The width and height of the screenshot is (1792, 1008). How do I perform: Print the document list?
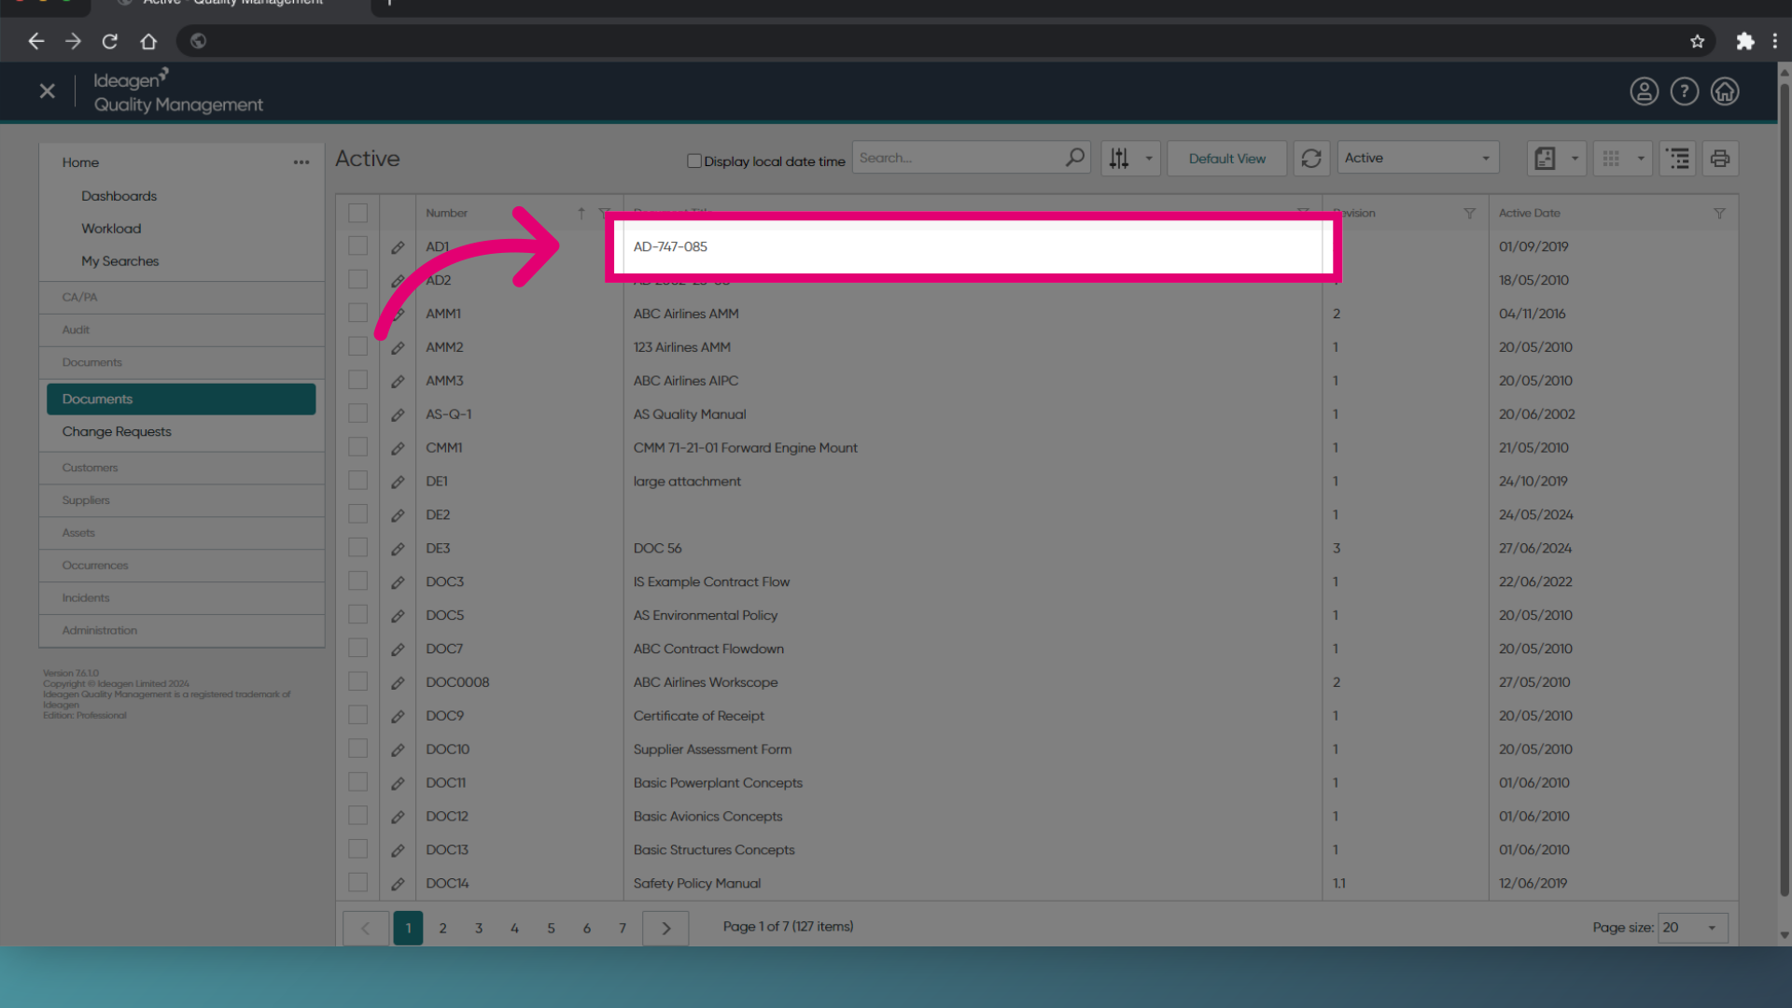(1720, 159)
